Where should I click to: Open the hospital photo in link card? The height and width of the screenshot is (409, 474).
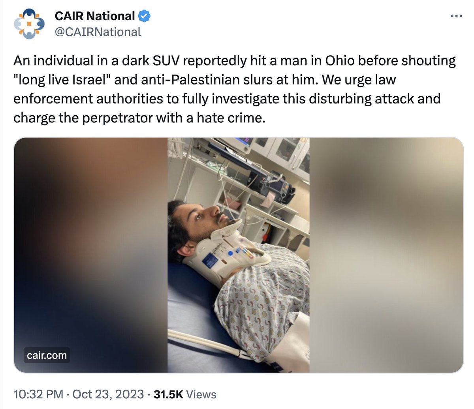[239, 255]
